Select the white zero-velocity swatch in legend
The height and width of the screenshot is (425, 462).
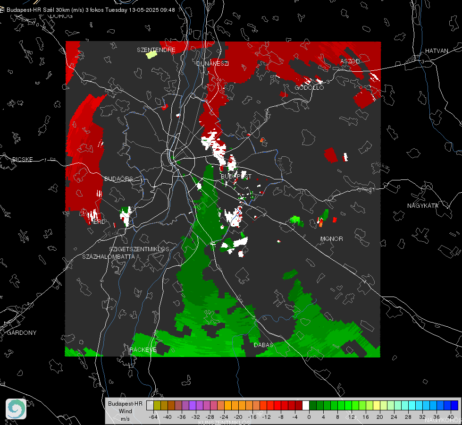(306, 405)
